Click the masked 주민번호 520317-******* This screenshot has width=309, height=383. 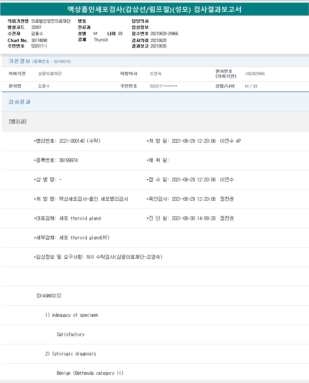163,86
